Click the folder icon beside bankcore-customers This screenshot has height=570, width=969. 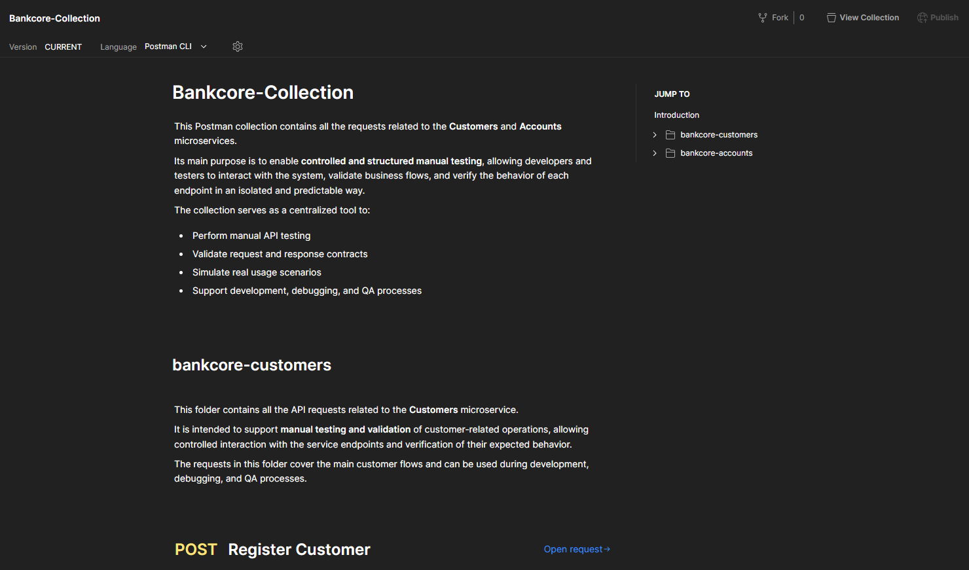coord(669,134)
